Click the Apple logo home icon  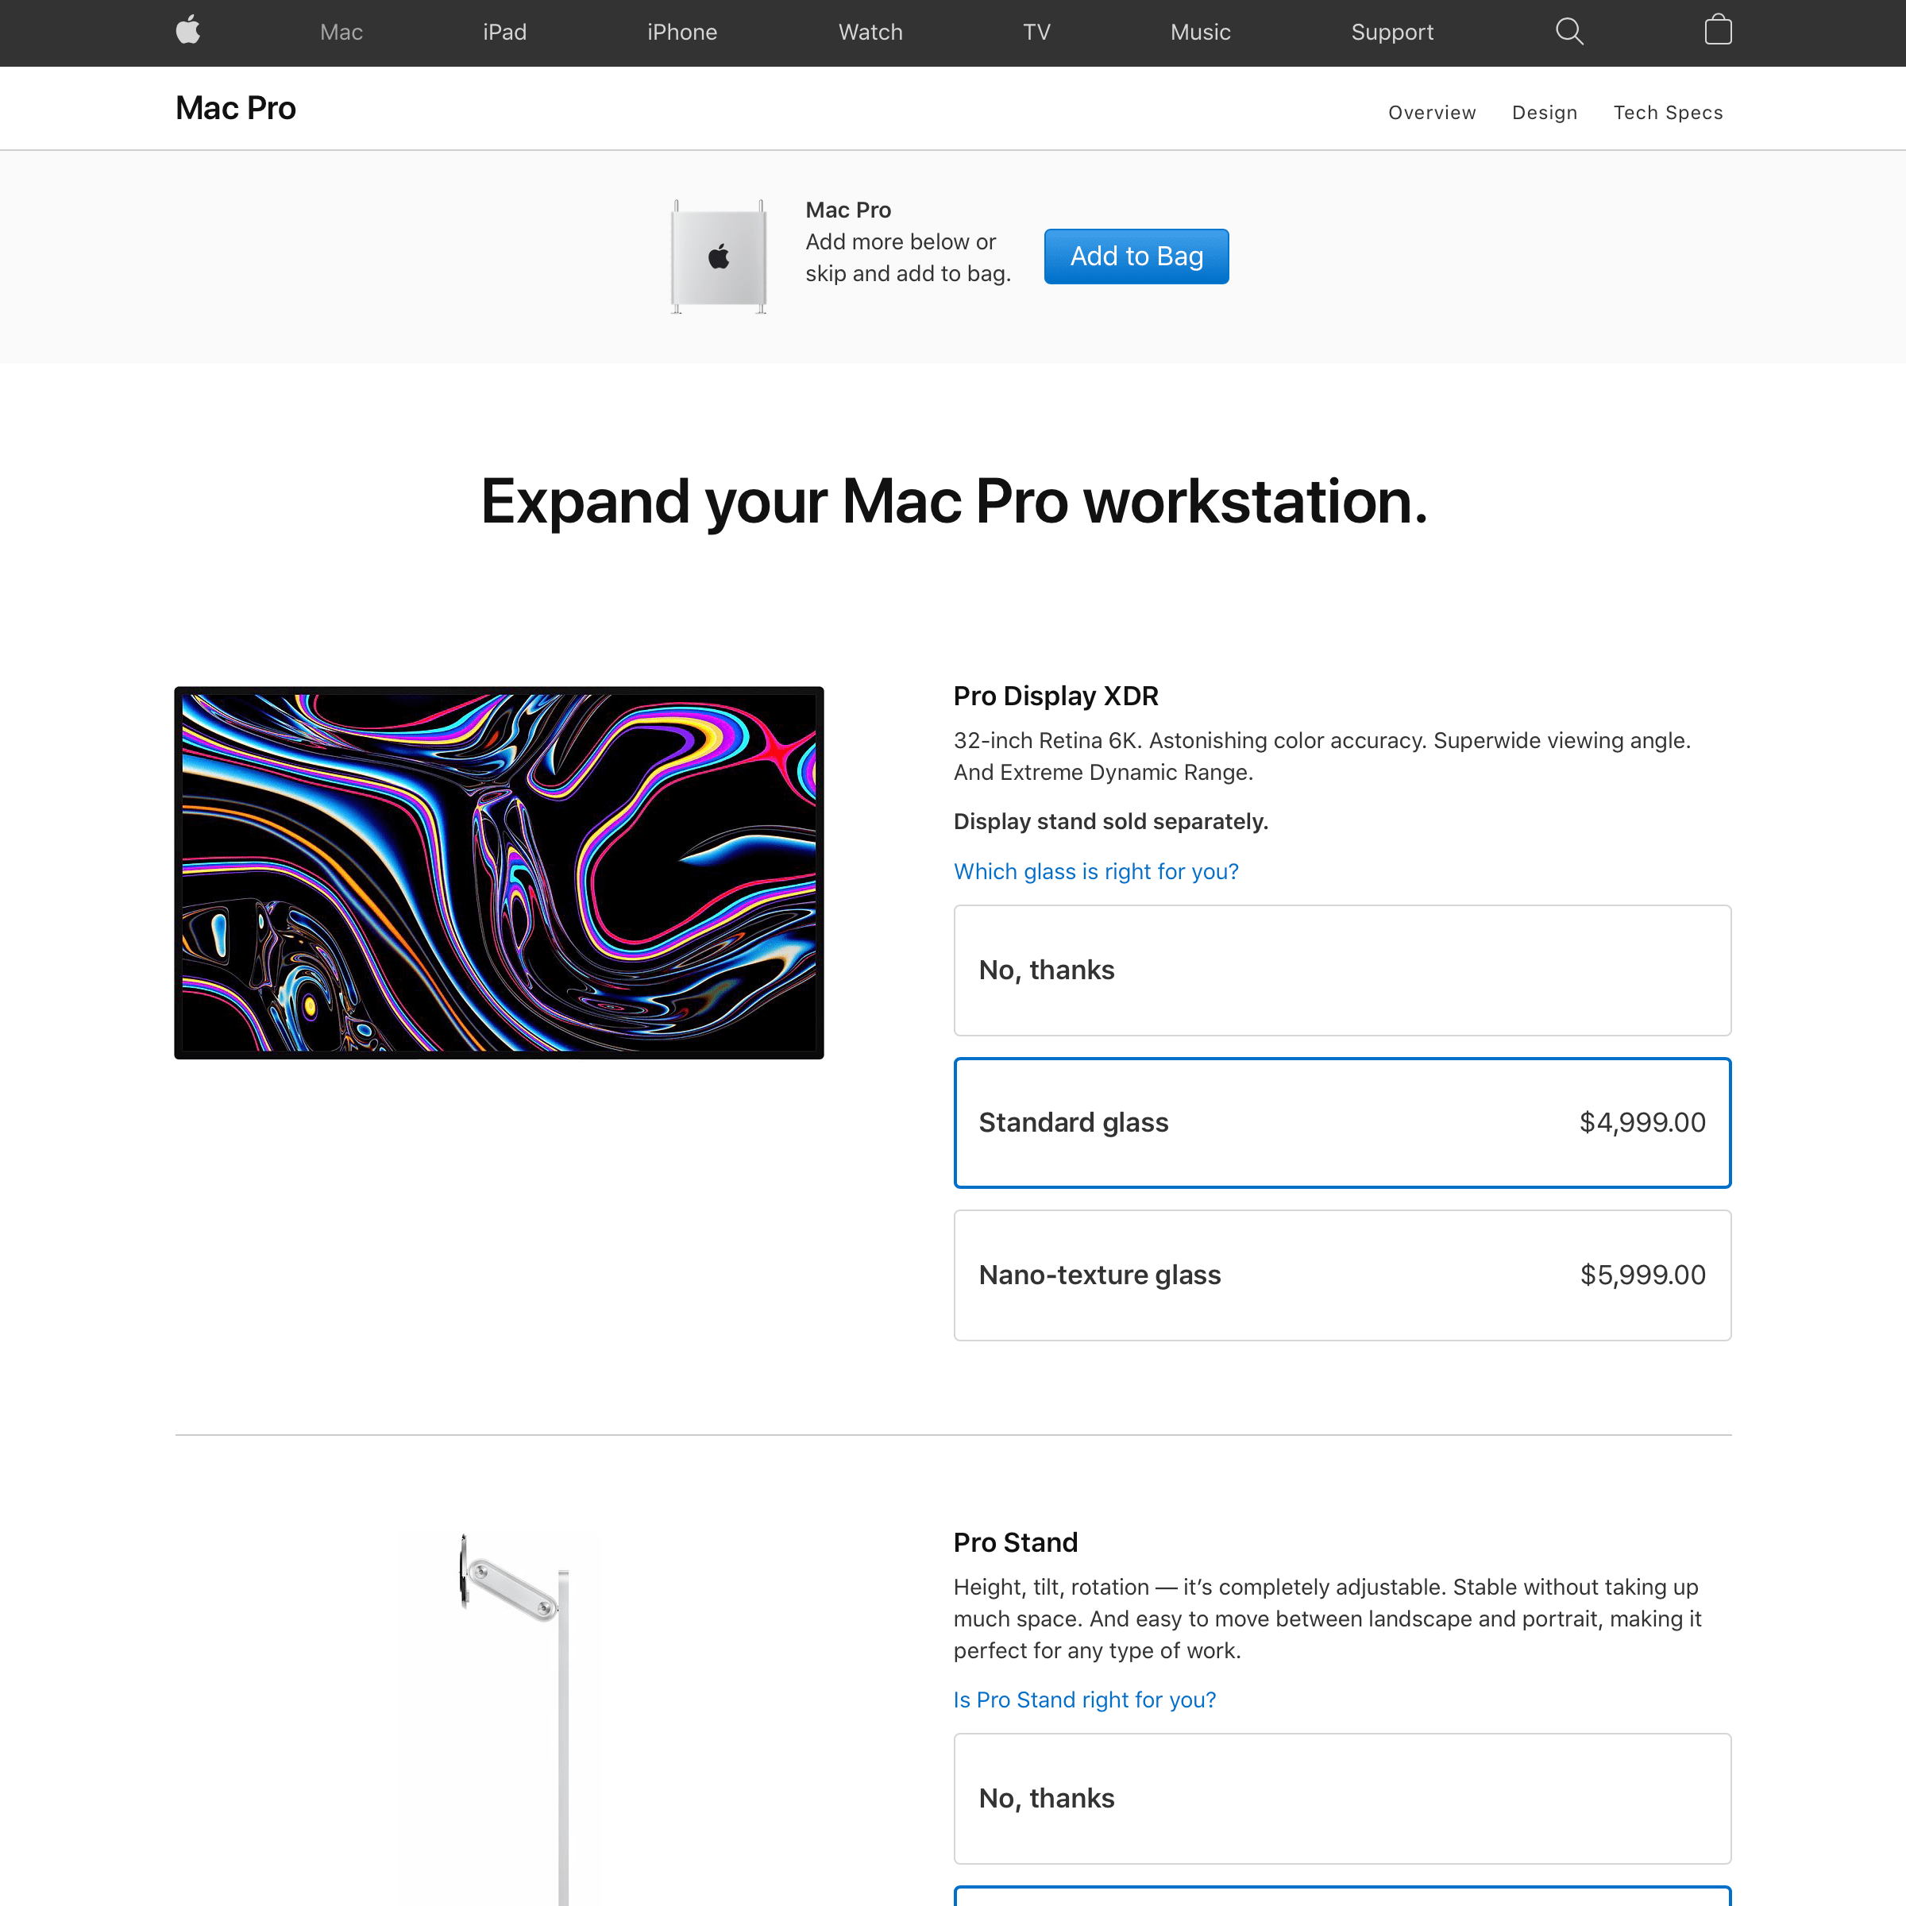point(187,32)
